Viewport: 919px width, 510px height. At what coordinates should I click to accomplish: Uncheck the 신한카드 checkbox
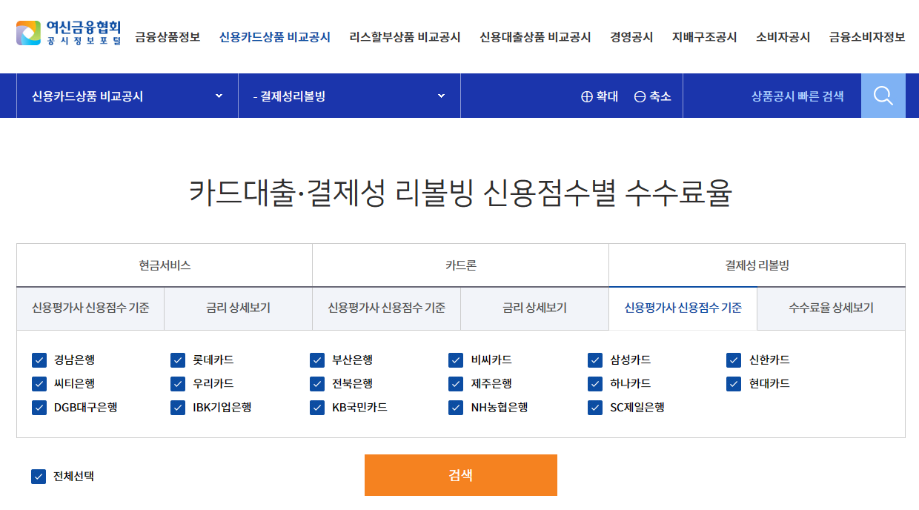734,360
